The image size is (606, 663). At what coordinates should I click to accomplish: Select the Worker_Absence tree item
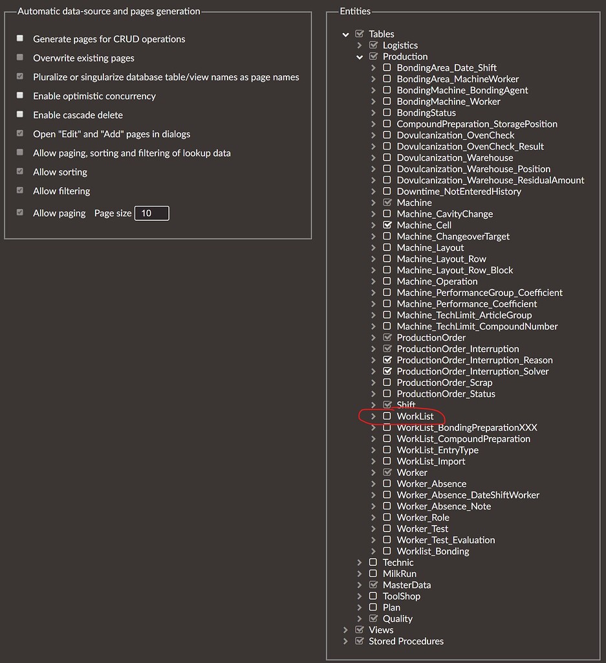[x=431, y=483]
